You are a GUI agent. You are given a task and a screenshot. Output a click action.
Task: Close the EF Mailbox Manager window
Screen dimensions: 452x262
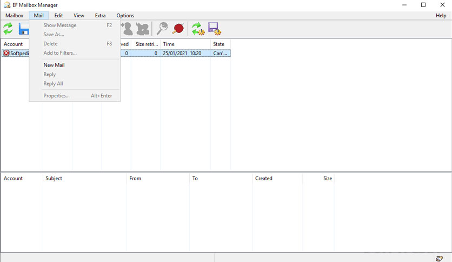tap(442, 5)
